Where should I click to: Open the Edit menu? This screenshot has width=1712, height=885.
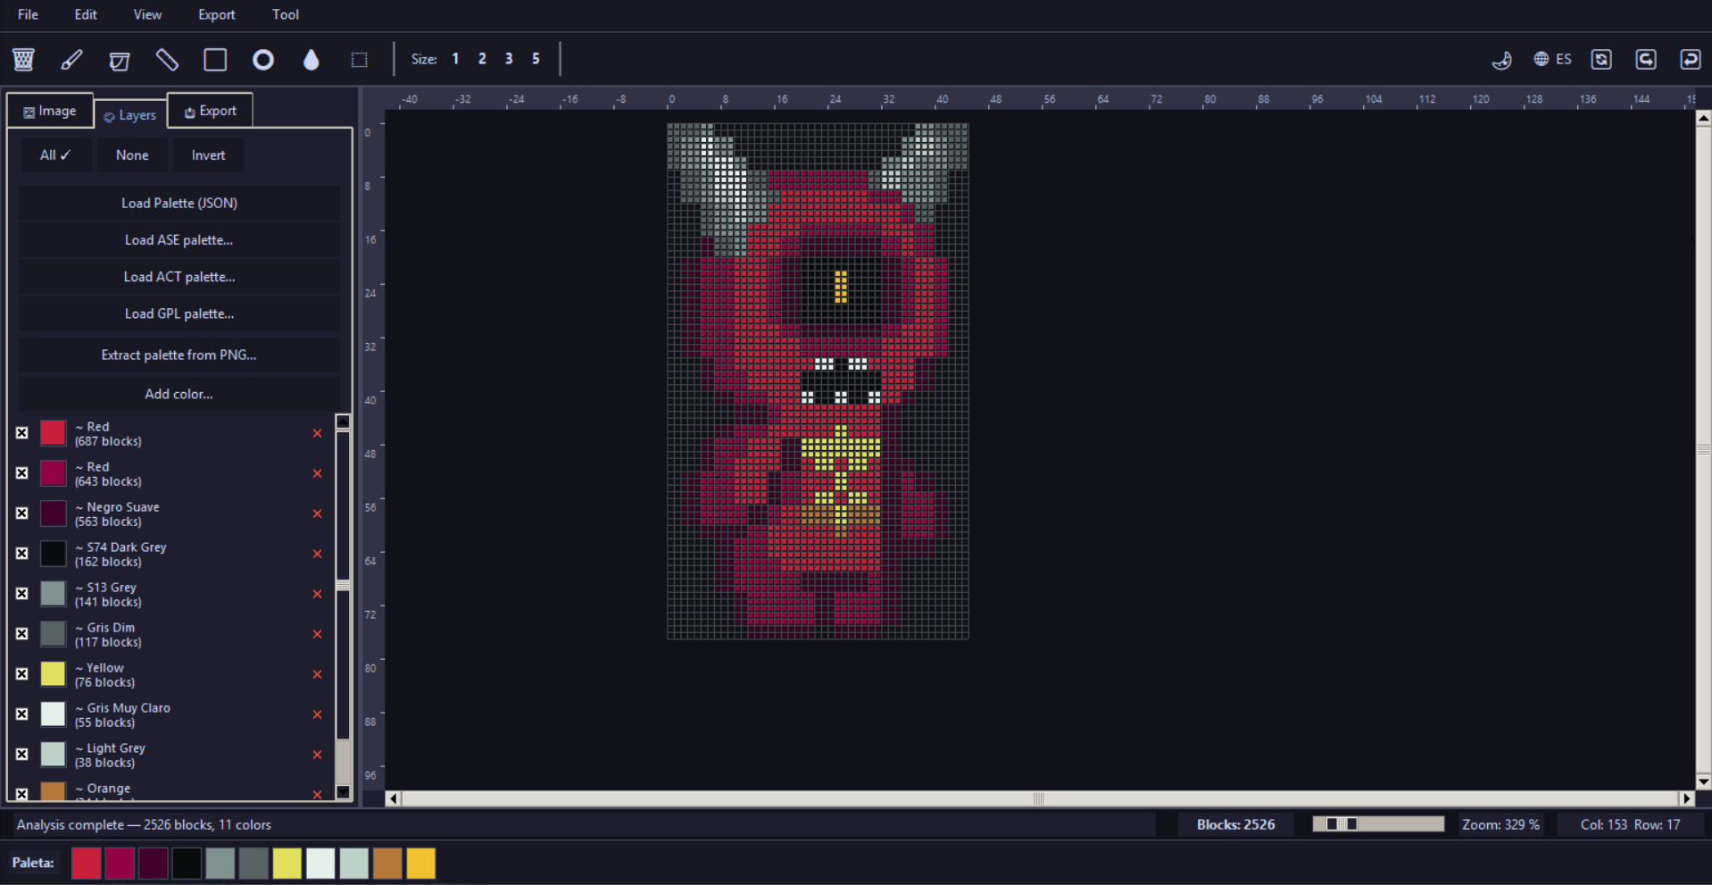pyautogui.click(x=86, y=14)
